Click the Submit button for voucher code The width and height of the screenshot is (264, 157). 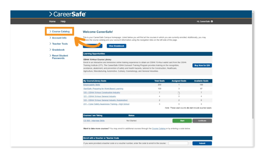click(x=202, y=143)
